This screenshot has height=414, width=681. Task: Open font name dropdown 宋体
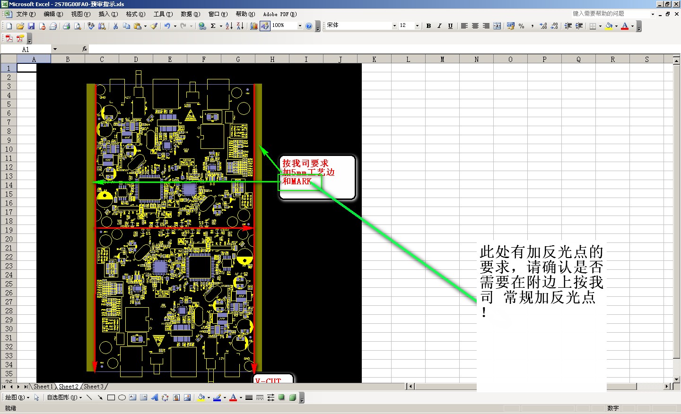(x=395, y=26)
